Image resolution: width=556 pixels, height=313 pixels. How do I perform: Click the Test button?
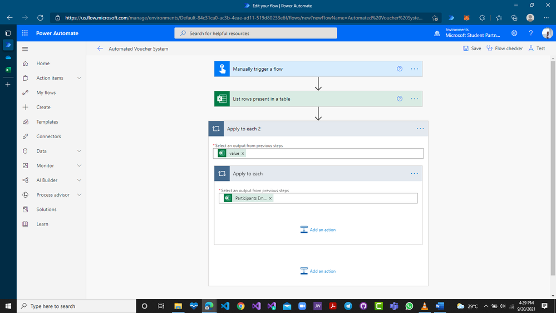coord(537,48)
